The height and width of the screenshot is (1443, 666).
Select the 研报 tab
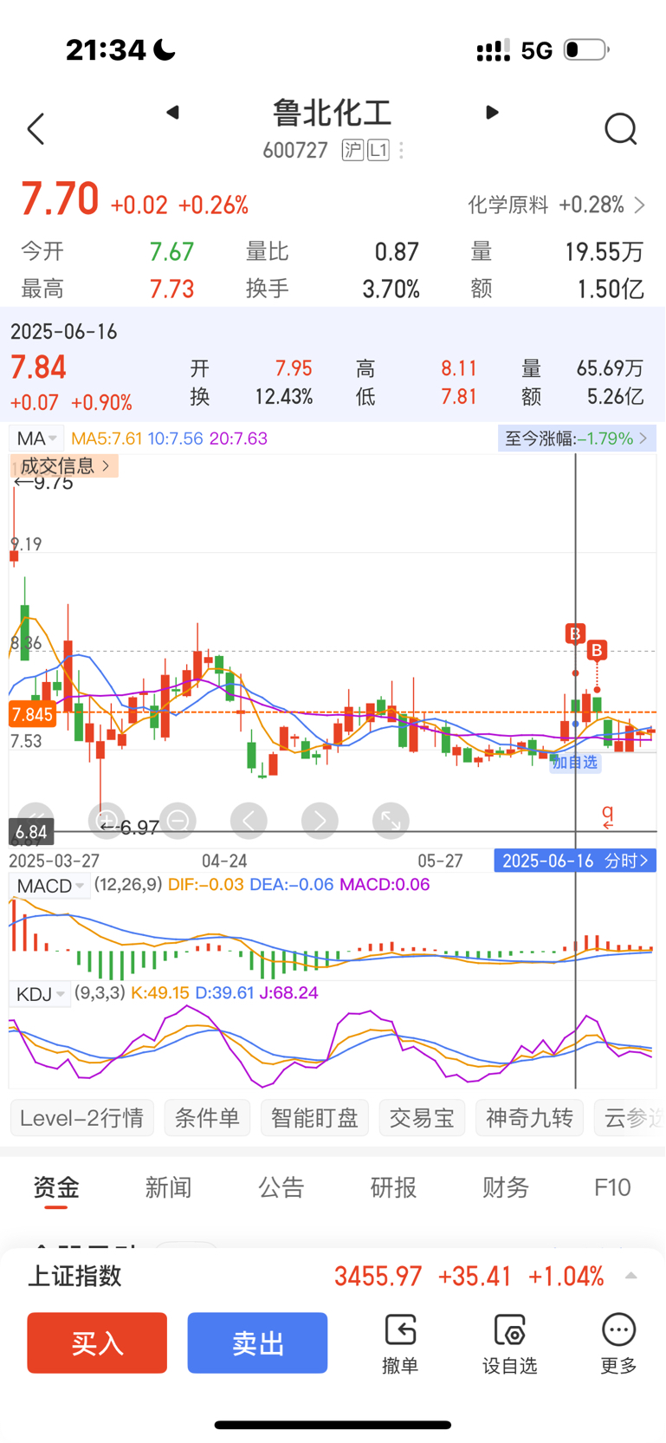[x=393, y=1187]
